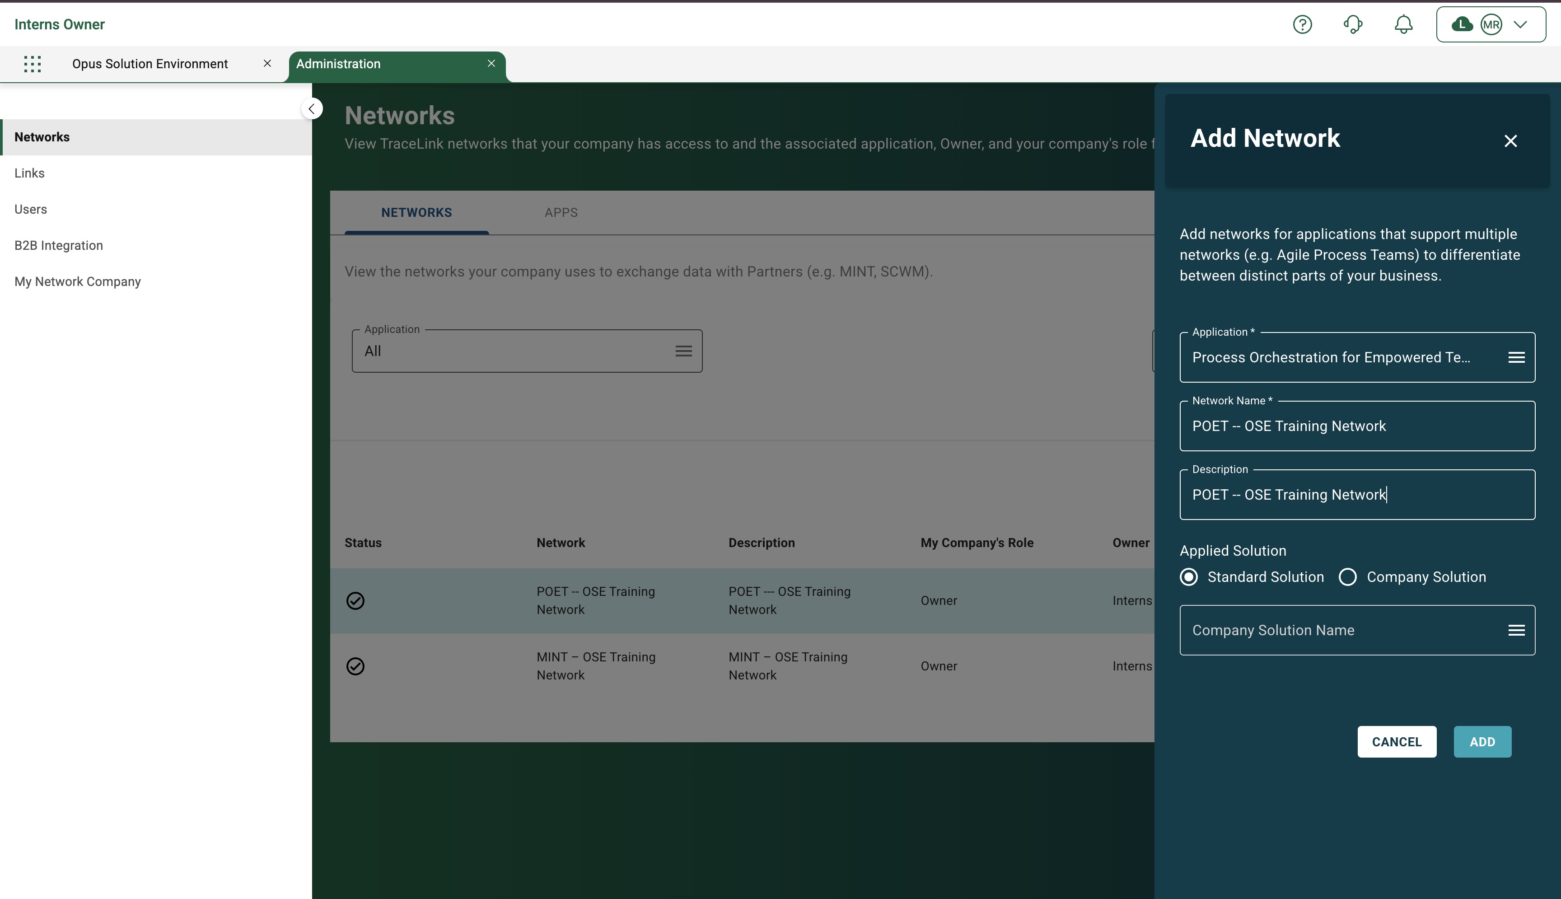Click the My Company's Role column header
This screenshot has height=899, width=1561.
click(x=977, y=543)
